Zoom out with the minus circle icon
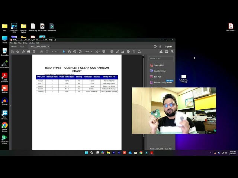Image resolution: width=238 pixels, height=178 pixels. 75,52
